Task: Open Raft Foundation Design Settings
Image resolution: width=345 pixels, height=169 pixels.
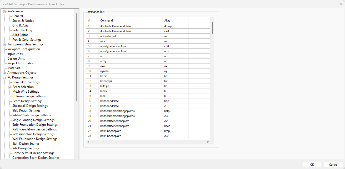Action: pyautogui.click(x=34, y=129)
